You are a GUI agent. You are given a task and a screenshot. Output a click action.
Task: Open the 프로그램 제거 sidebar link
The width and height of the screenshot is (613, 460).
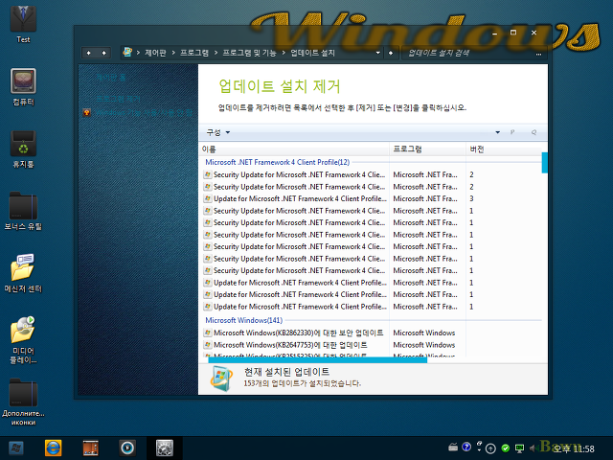[x=118, y=98]
